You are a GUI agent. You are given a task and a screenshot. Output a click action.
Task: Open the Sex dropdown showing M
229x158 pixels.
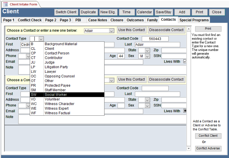coord(147,56)
